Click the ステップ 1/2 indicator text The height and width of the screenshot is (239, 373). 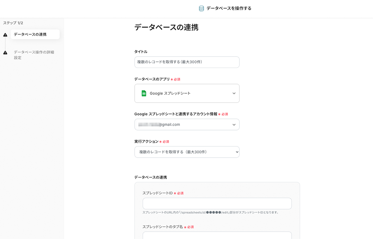pos(13,23)
